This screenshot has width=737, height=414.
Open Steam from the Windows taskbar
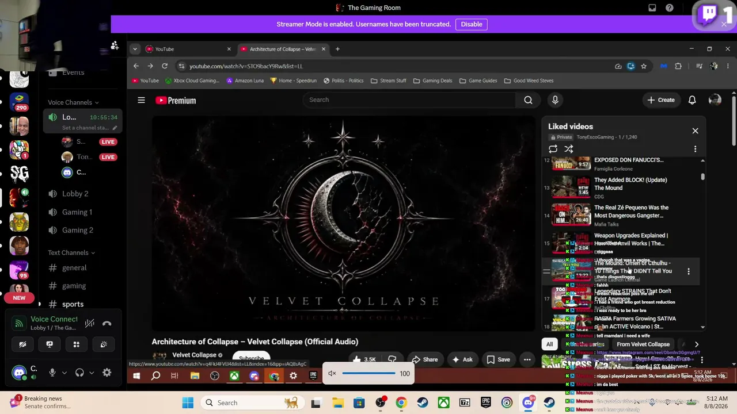coord(422,402)
